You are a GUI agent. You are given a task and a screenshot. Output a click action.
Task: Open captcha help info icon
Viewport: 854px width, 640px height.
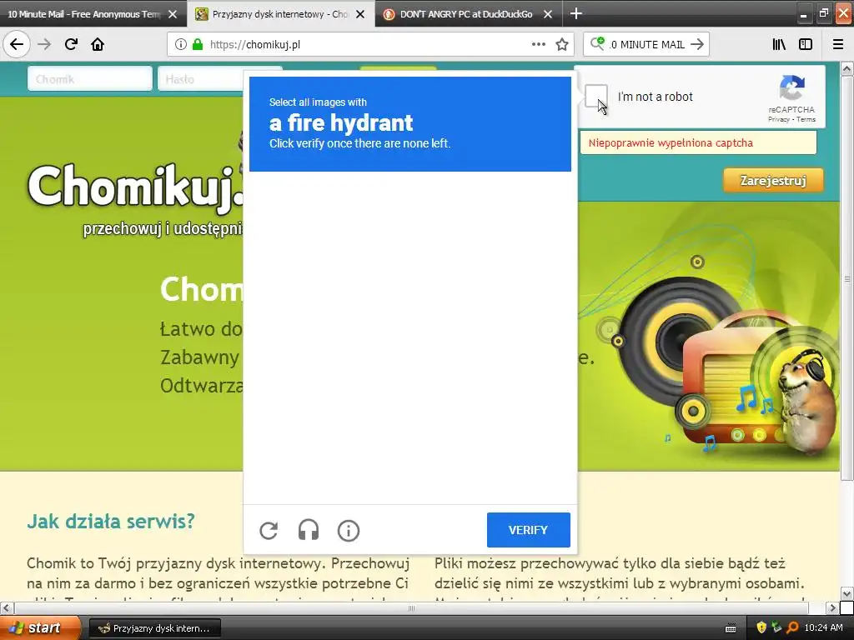click(349, 530)
